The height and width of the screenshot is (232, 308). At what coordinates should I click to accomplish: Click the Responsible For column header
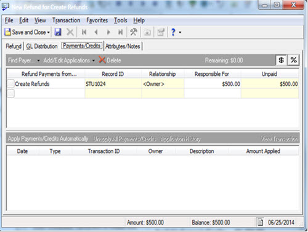(x=212, y=74)
